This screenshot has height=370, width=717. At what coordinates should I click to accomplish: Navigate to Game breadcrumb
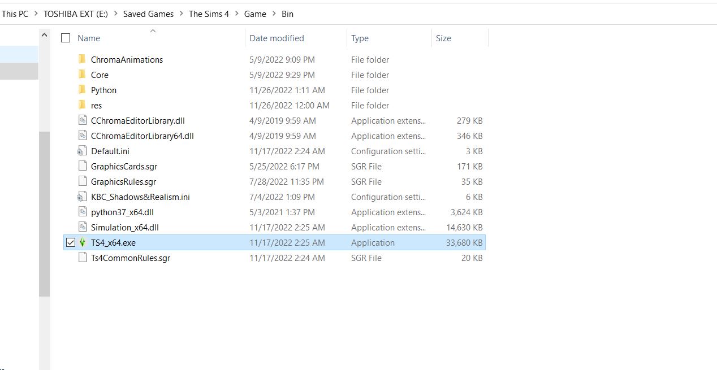(255, 14)
